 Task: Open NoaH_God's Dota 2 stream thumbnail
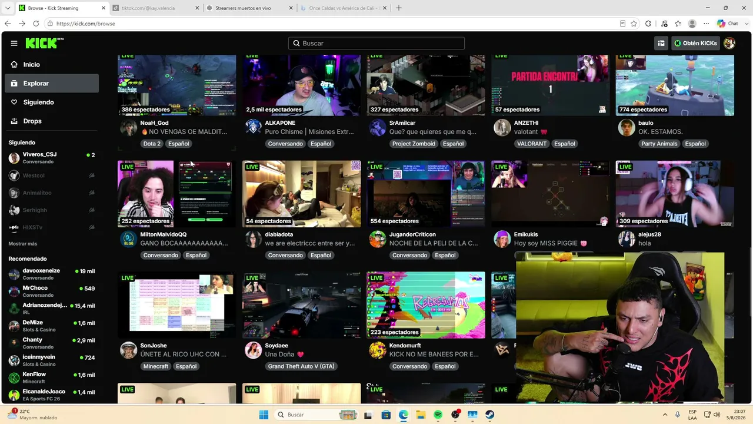(x=176, y=85)
